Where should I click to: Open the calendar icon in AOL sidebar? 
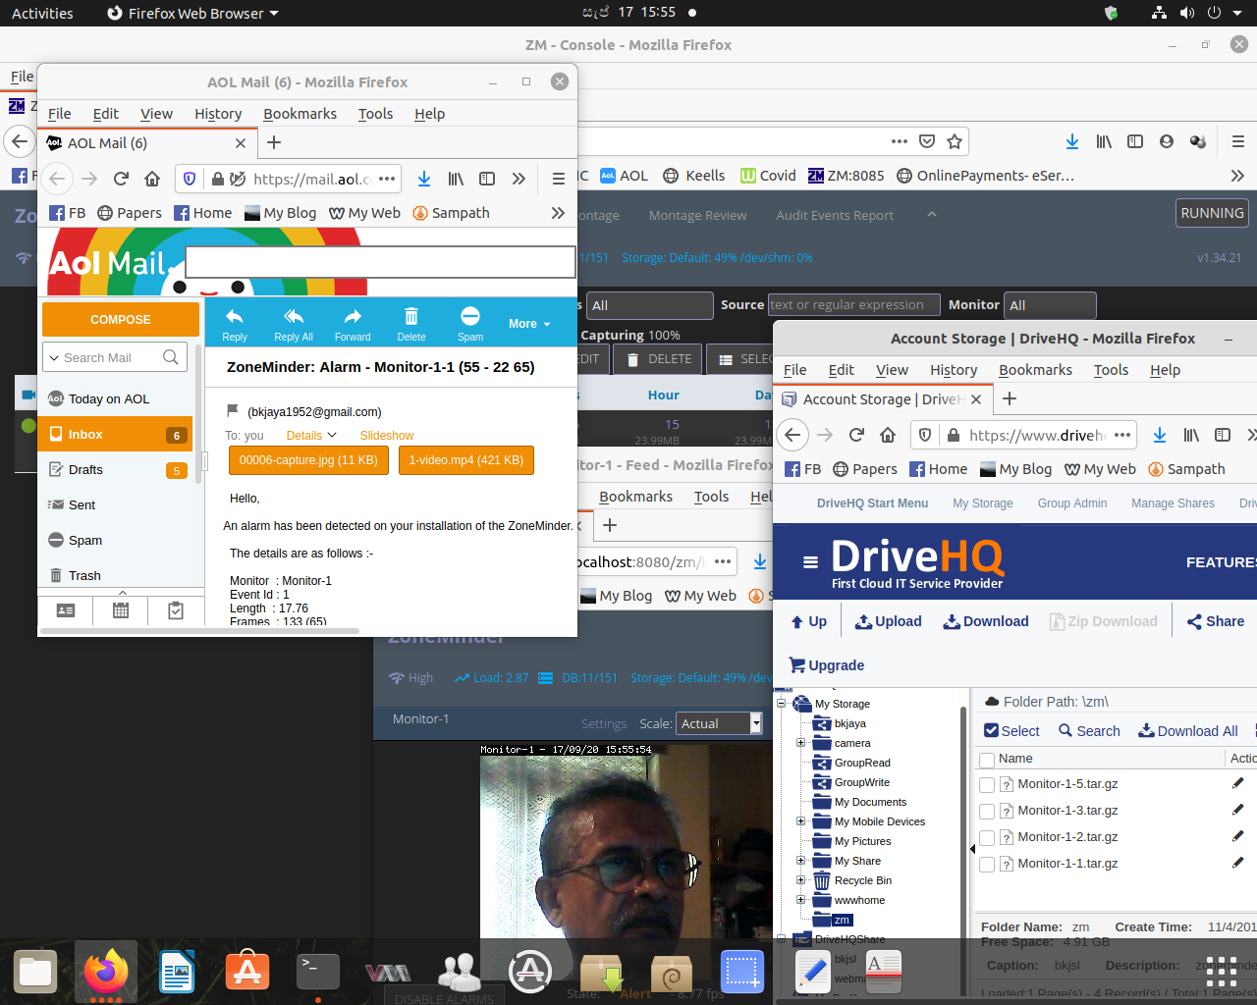121,610
